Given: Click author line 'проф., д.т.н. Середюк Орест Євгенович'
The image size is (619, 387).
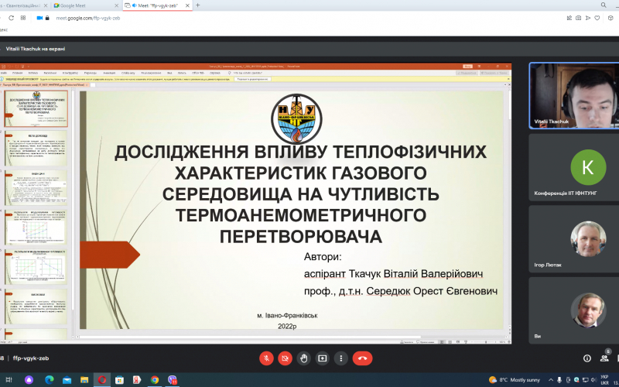Looking at the screenshot, I should [x=400, y=291].
